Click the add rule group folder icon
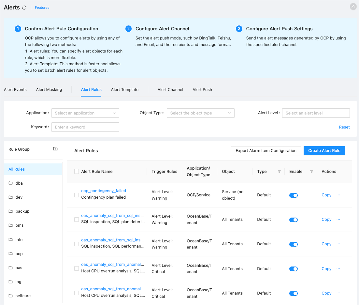359x305 pixels. pyautogui.click(x=55, y=149)
